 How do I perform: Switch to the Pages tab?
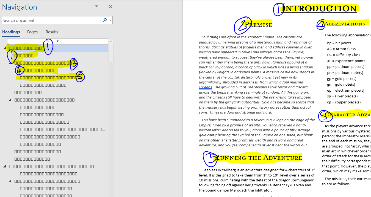coord(32,32)
